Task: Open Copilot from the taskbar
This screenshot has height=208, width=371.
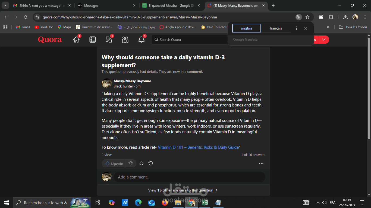Action: pos(112,203)
